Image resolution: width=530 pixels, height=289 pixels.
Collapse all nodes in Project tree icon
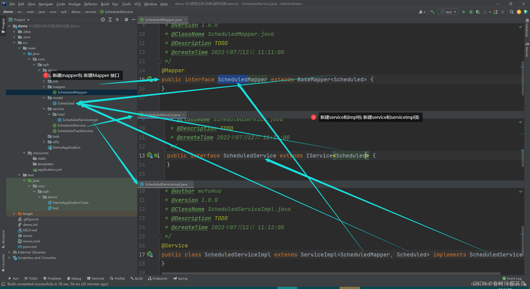pos(117,20)
